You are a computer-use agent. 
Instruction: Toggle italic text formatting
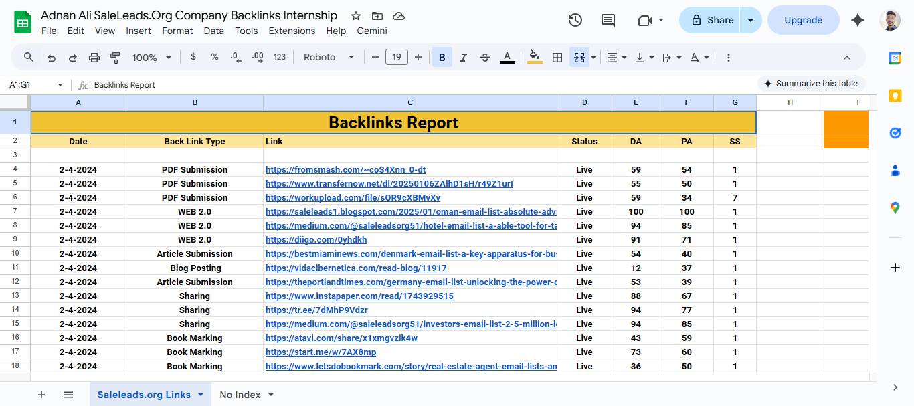point(464,58)
